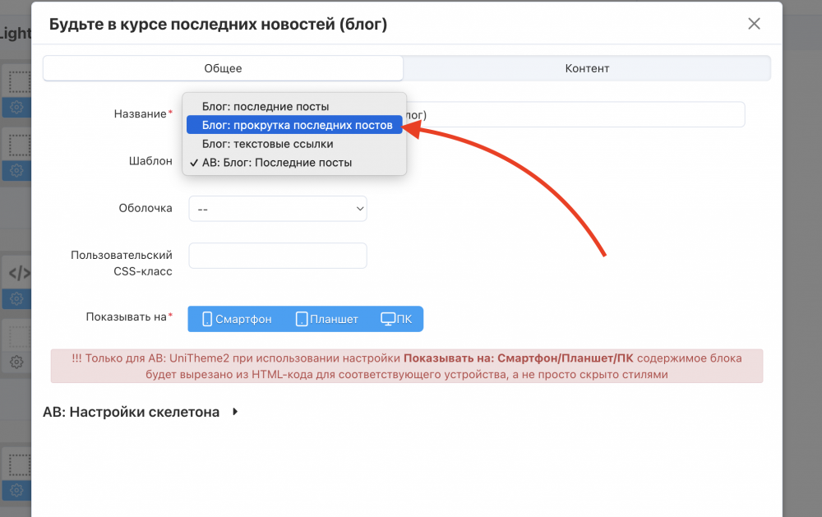Open the Оболочка dropdown
This screenshot has height=517, width=822.
pyautogui.click(x=278, y=209)
